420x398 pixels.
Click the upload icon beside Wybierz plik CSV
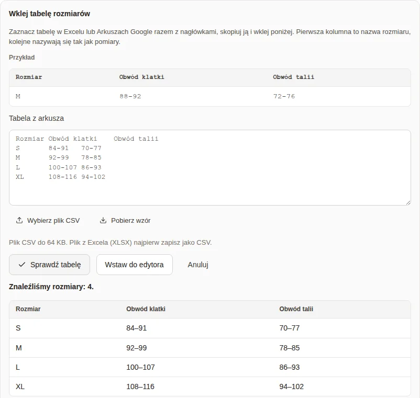[x=19, y=220]
